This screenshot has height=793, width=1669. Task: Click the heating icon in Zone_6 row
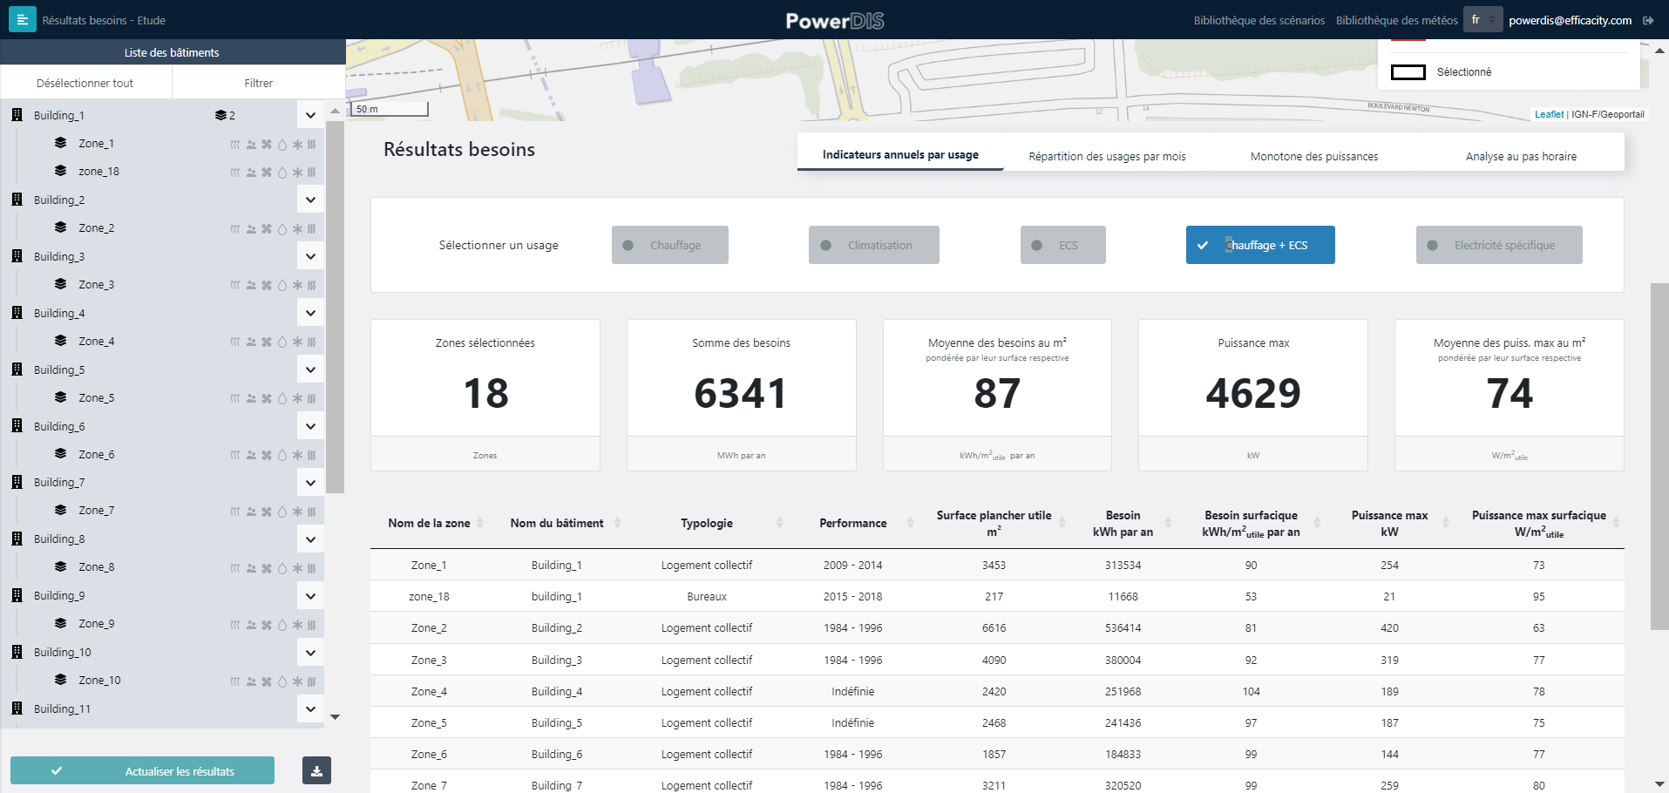pos(235,456)
